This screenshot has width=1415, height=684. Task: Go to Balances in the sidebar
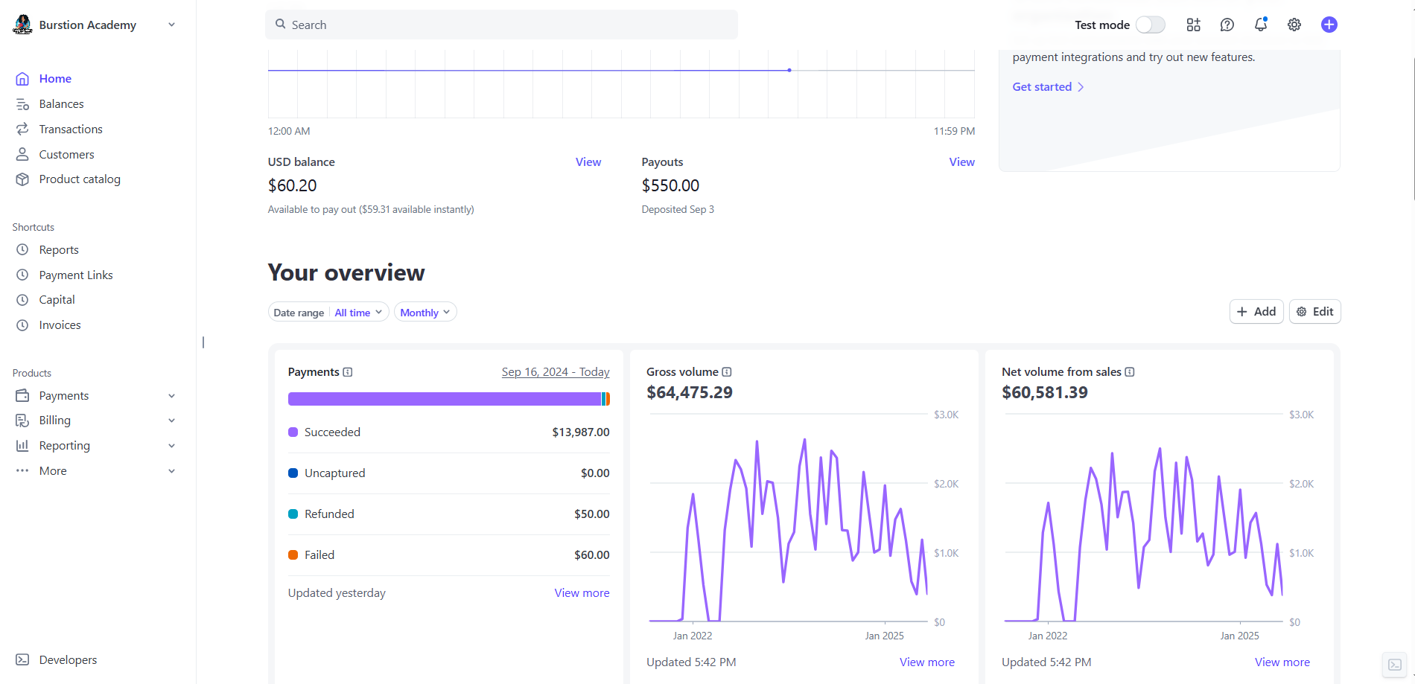[x=61, y=104]
